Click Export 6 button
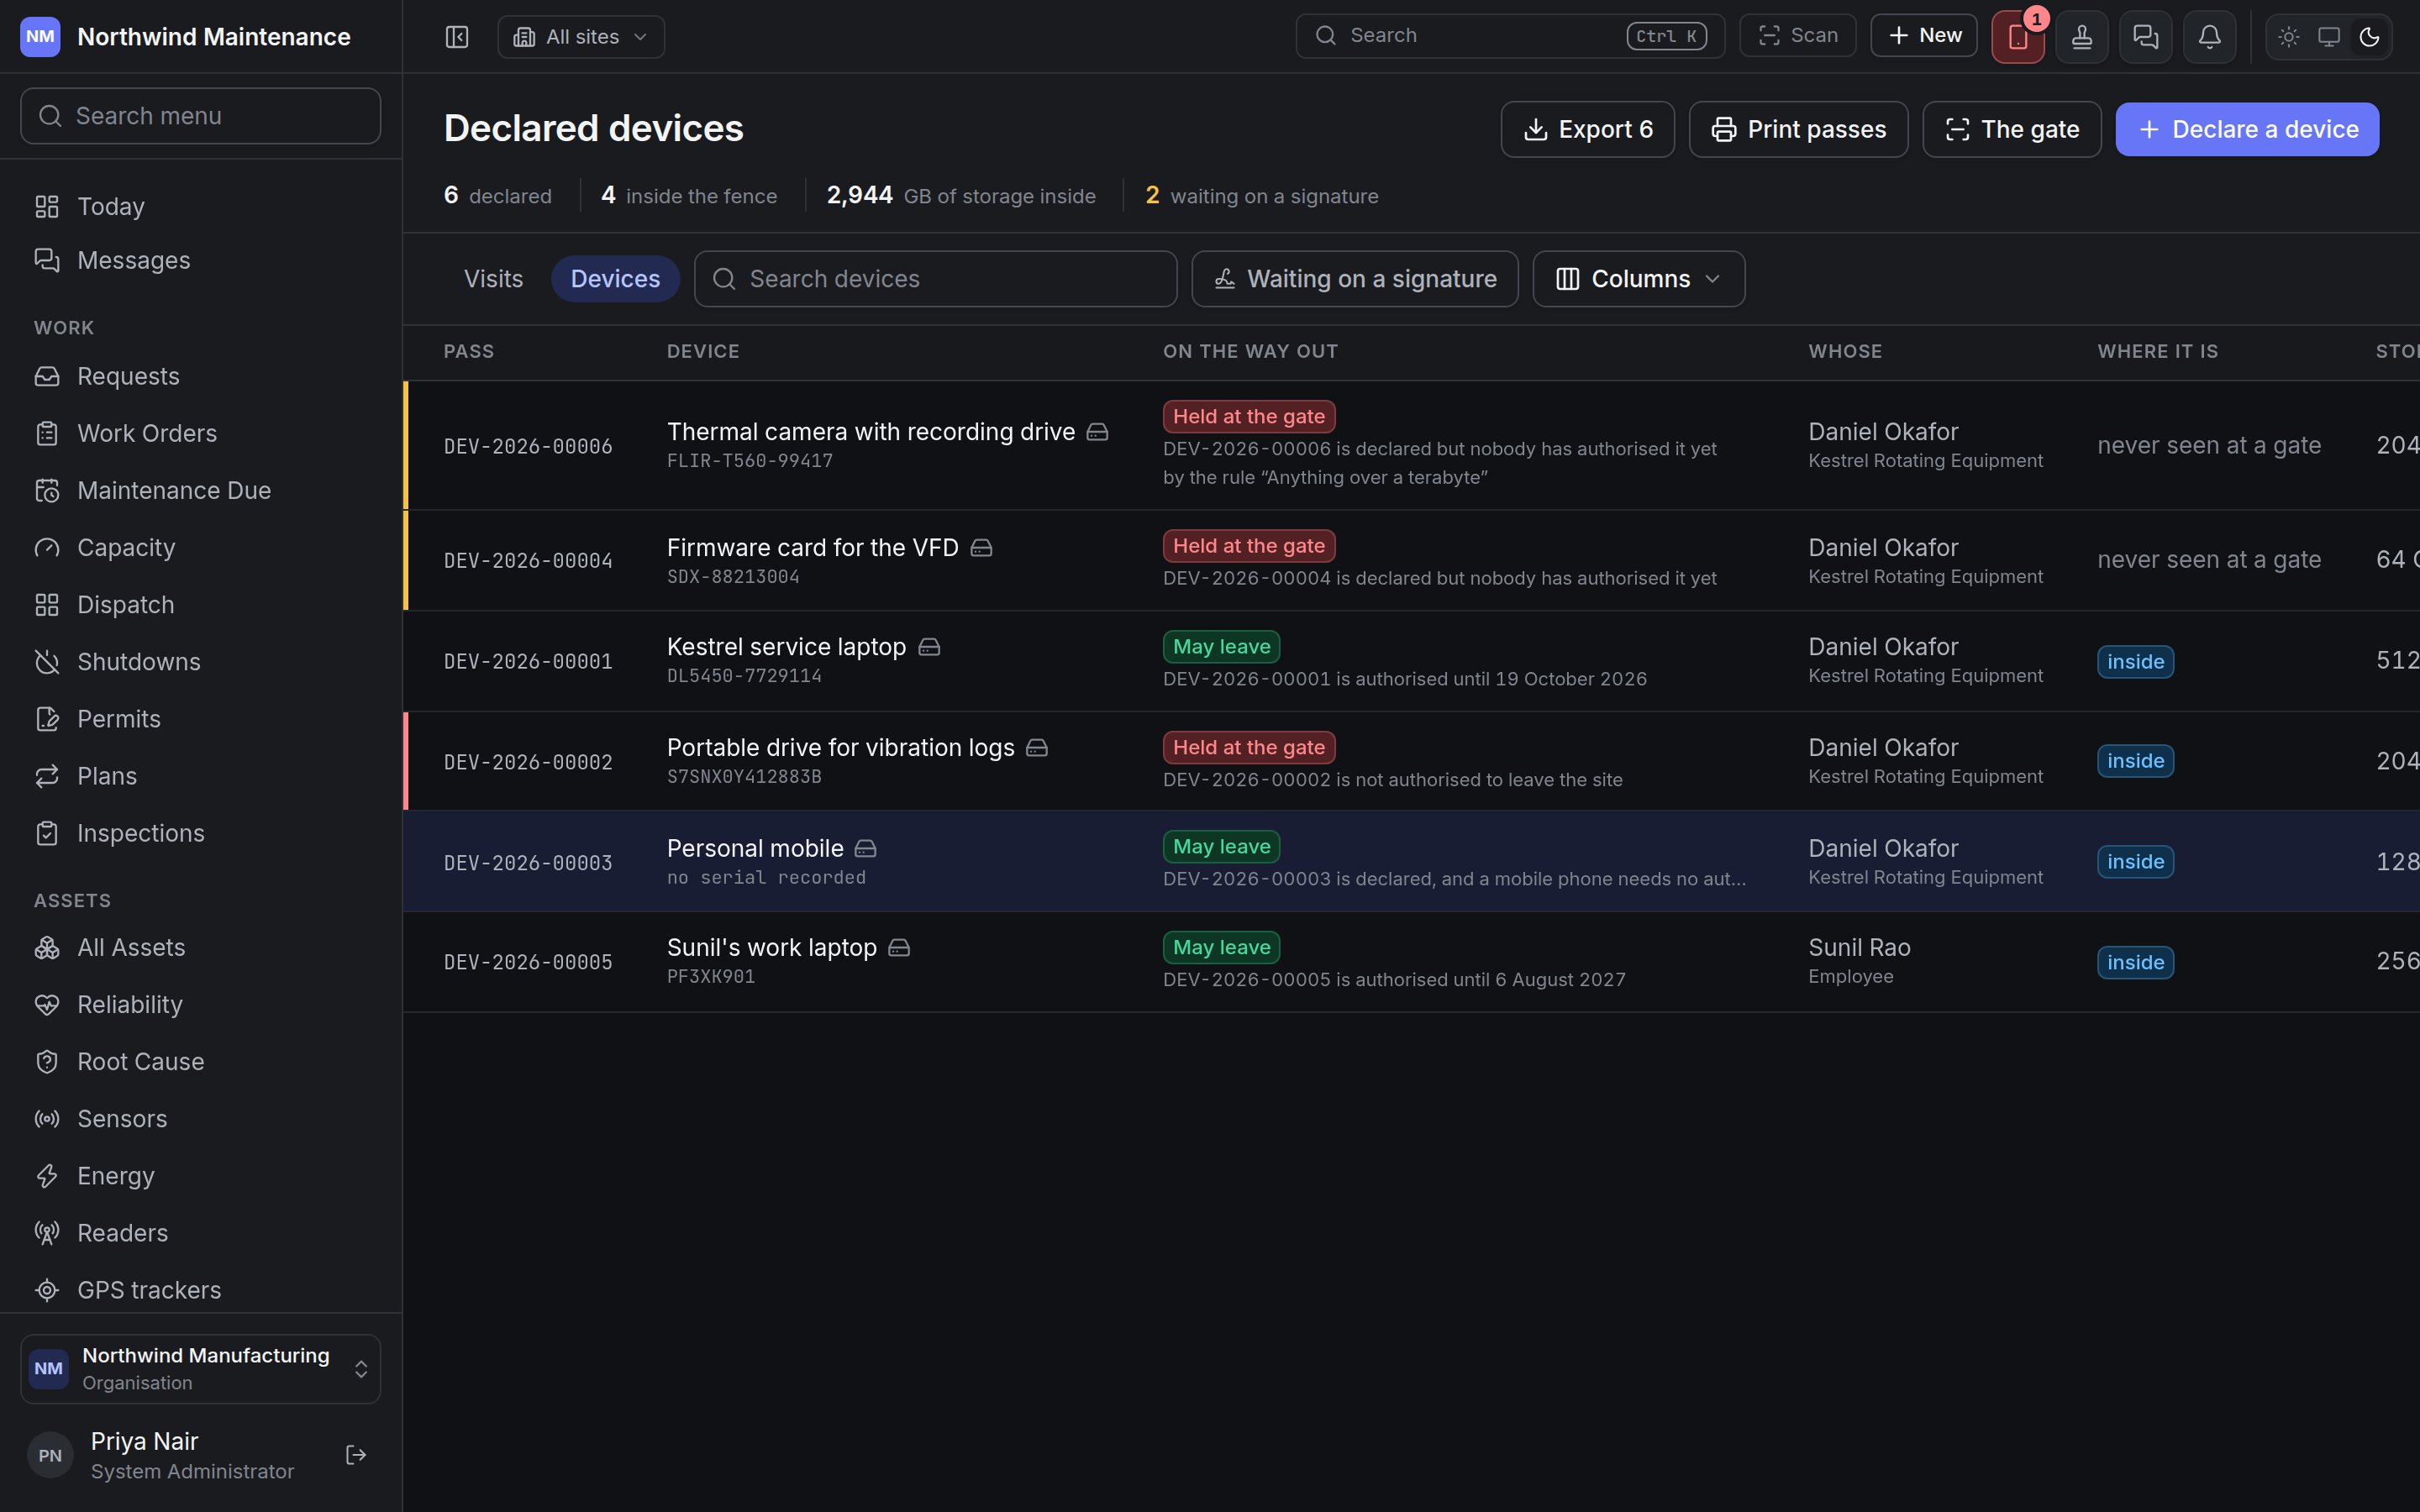The image size is (2420, 1512). coord(1587,129)
